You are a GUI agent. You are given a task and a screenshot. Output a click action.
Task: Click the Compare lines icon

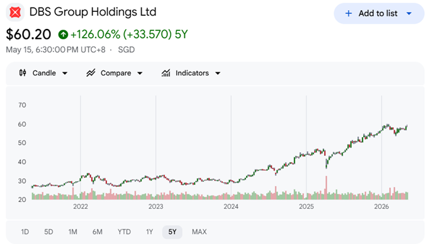[x=91, y=73]
